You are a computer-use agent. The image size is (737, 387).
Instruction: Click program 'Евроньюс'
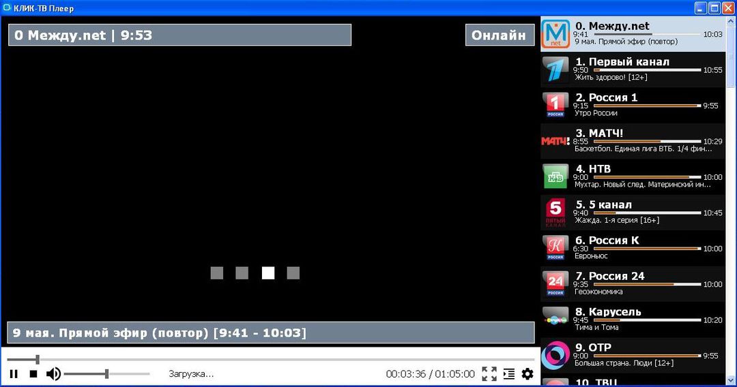(591, 256)
